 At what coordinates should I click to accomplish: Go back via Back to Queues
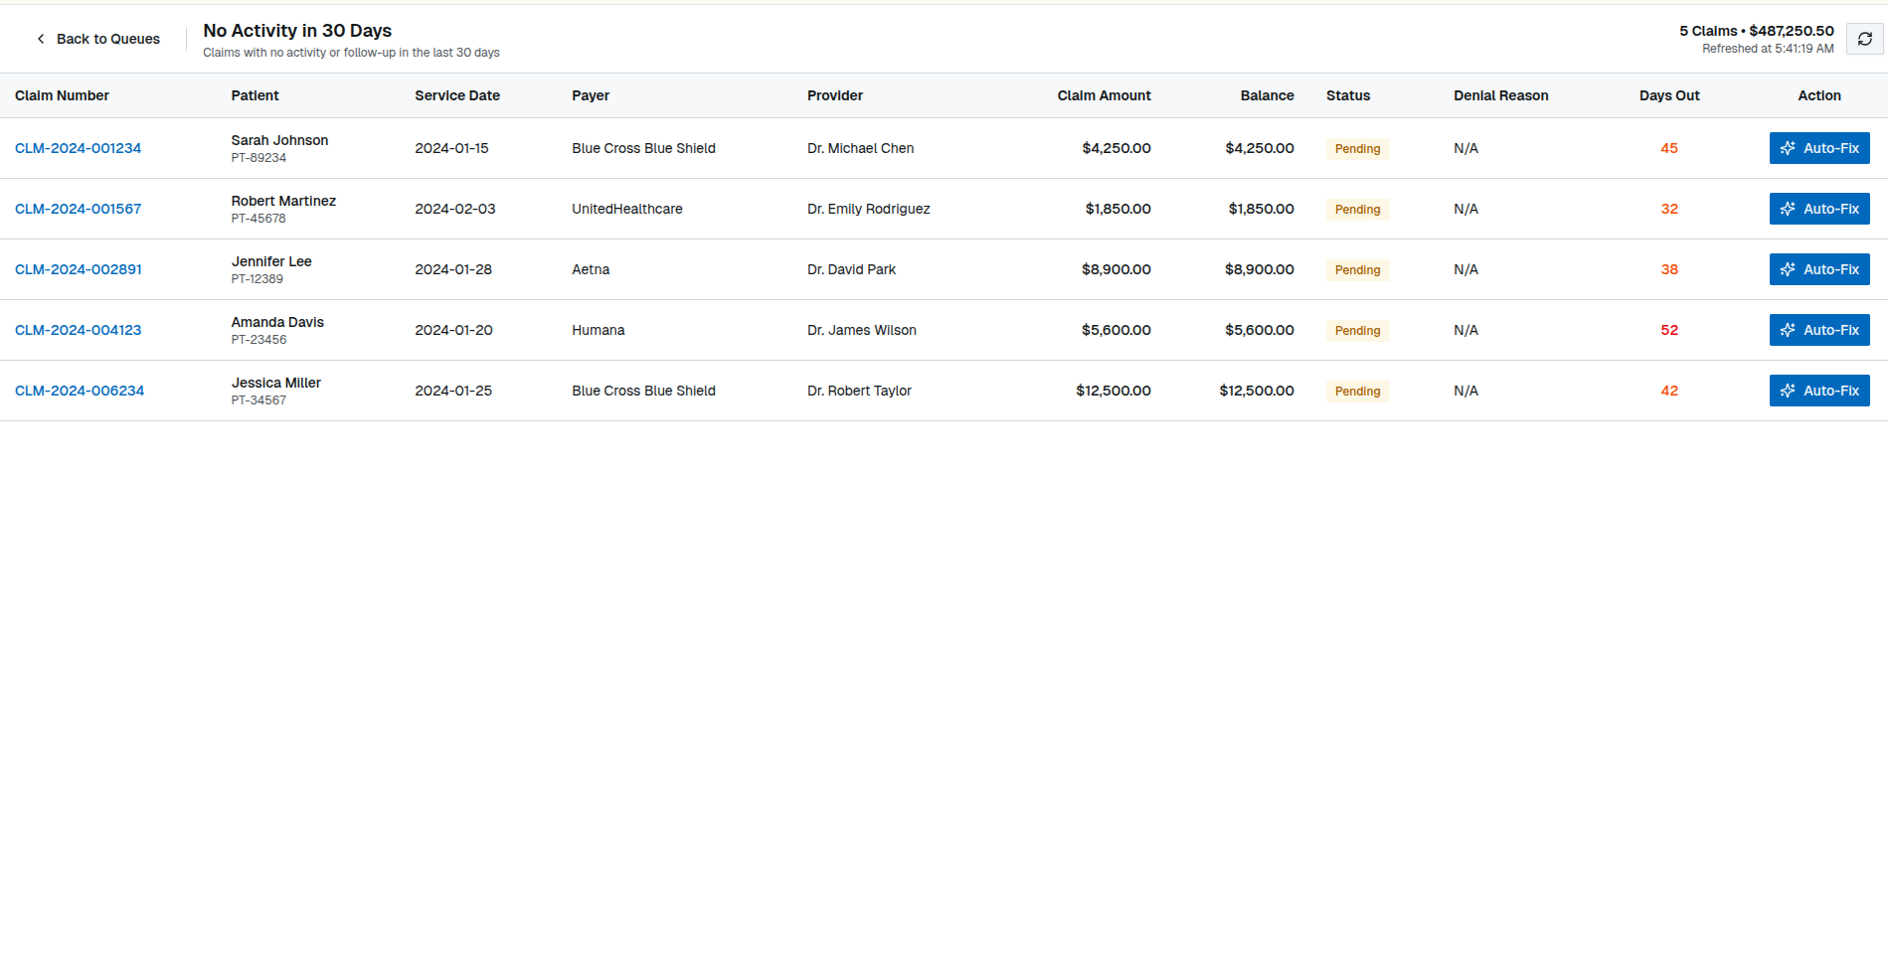point(97,39)
